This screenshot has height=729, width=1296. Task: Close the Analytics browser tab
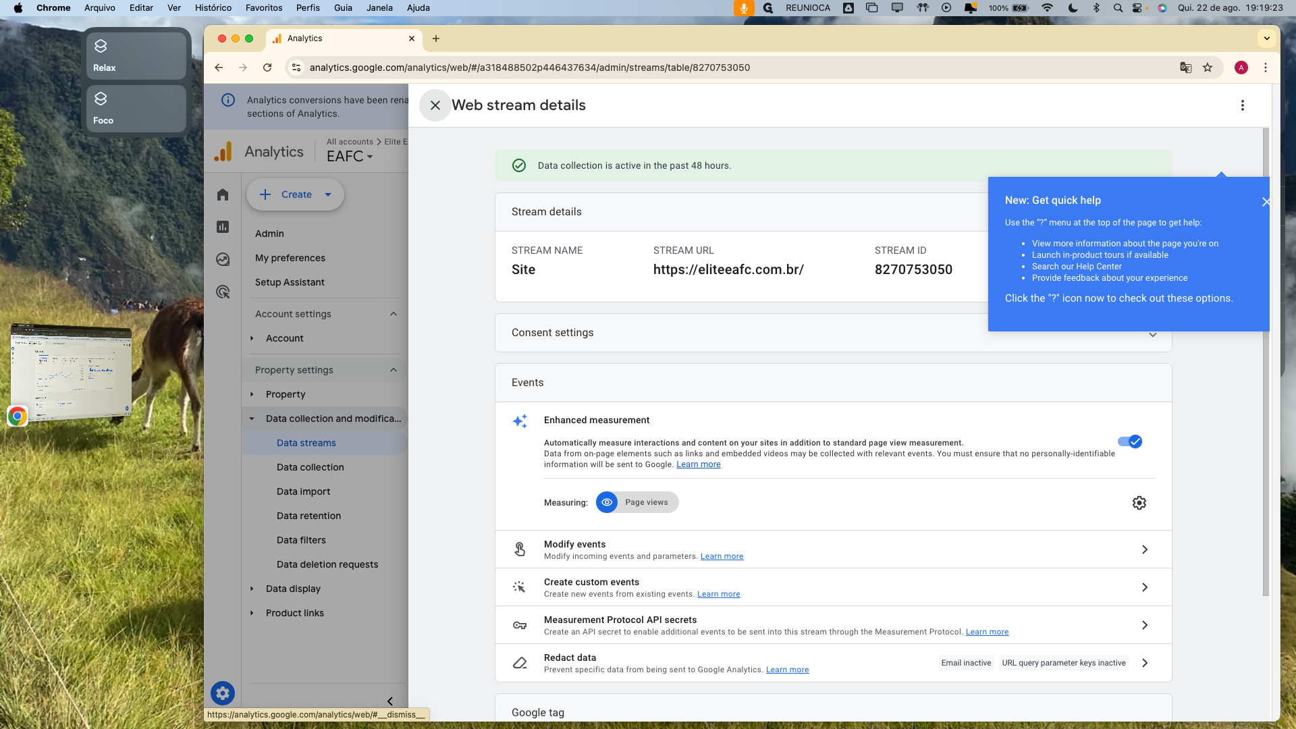coord(412,38)
